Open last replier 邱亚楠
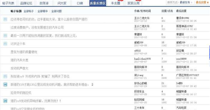 tap(180, 51)
